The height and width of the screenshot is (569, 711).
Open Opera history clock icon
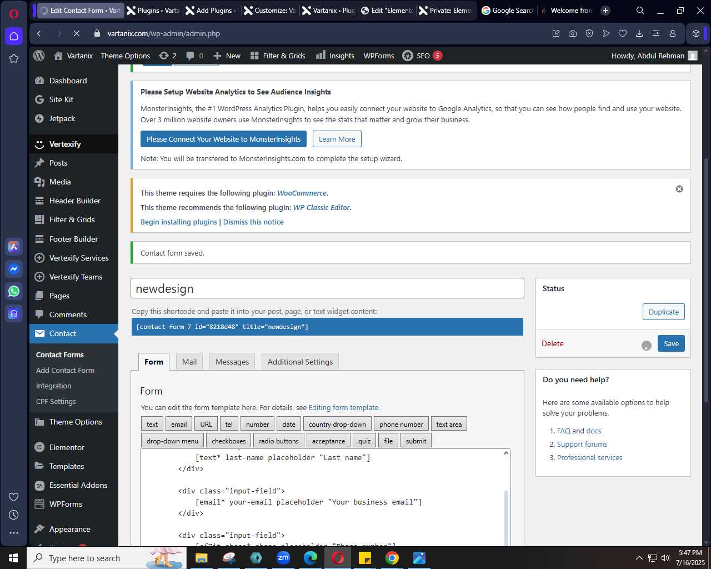click(x=14, y=515)
